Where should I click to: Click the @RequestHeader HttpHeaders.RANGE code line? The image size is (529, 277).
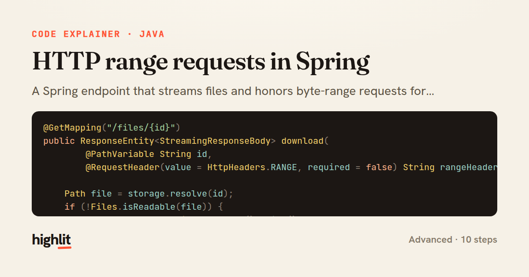tap(291, 168)
